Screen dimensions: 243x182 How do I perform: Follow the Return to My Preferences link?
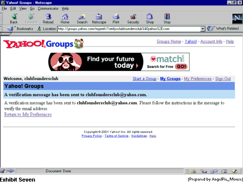(x=28, y=115)
